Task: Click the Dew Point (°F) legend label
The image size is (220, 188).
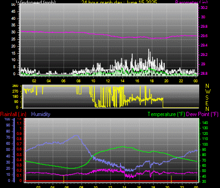Action: click(203, 114)
